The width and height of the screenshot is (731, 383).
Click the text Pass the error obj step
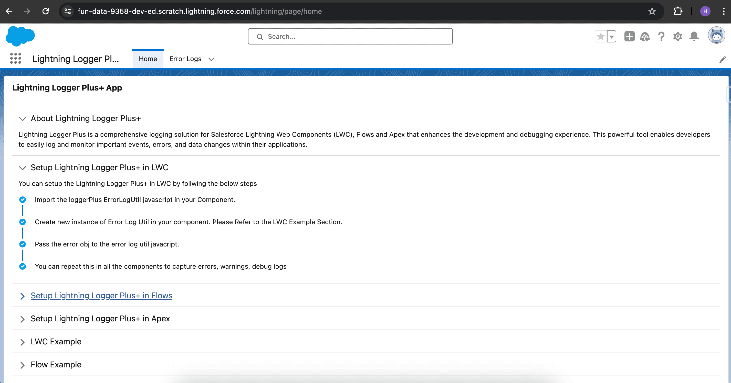pos(107,244)
